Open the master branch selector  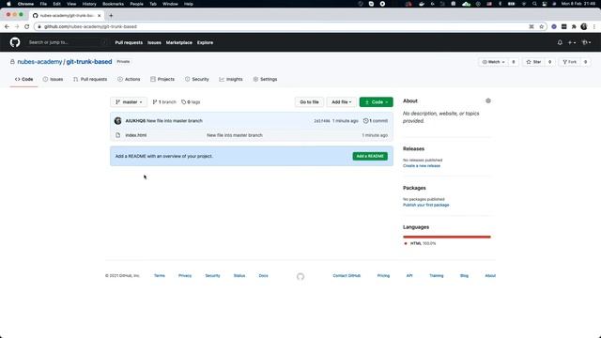(129, 102)
